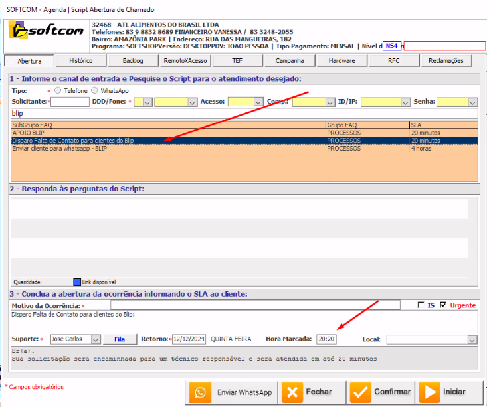
Task: Click the blue Link disponível color box
Action: tap(76, 282)
